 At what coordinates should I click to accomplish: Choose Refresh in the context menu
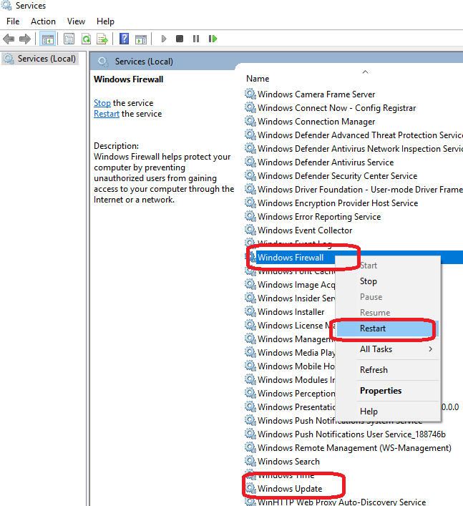pyautogui.click(x=388, y=370)
